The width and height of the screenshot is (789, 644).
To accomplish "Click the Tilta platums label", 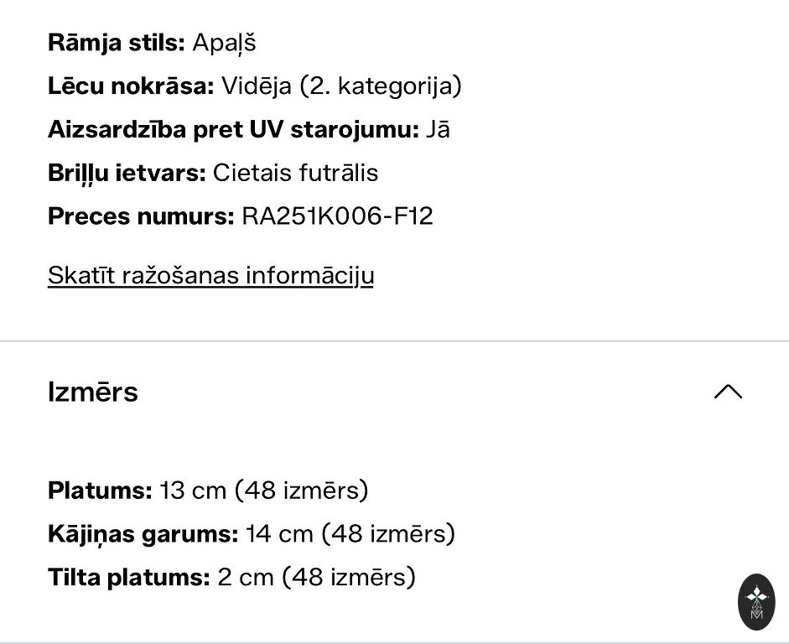I will [x=128, y=577].
